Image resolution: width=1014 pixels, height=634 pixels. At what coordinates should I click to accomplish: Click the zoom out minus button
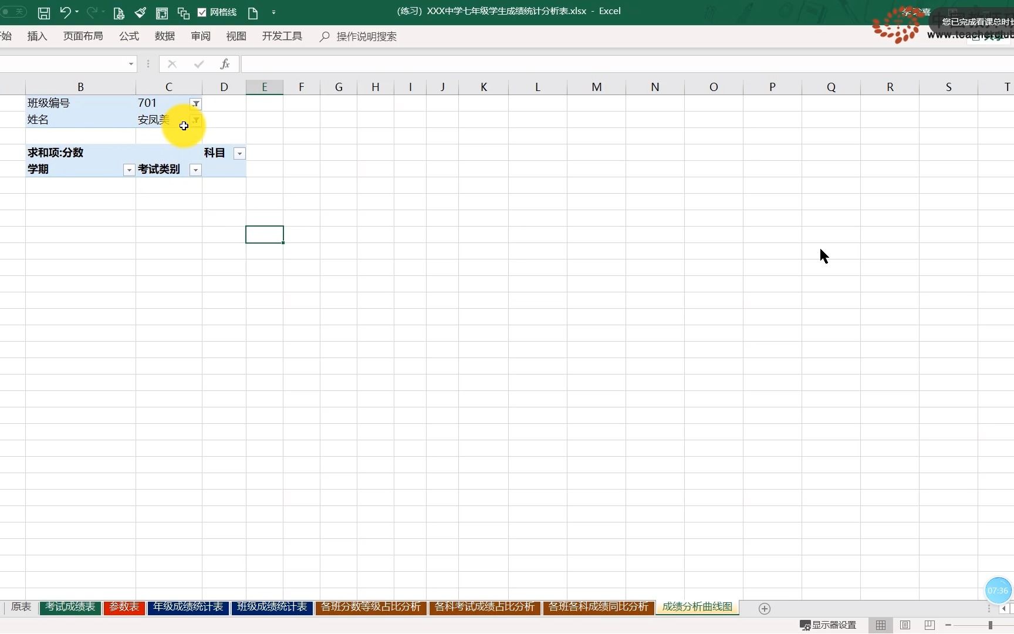point(948,625)
